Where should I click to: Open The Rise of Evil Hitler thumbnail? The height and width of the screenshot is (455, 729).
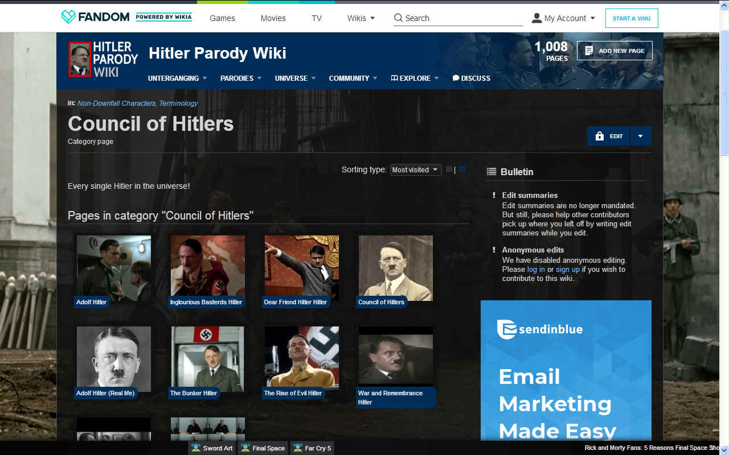(x=302, y=359)
